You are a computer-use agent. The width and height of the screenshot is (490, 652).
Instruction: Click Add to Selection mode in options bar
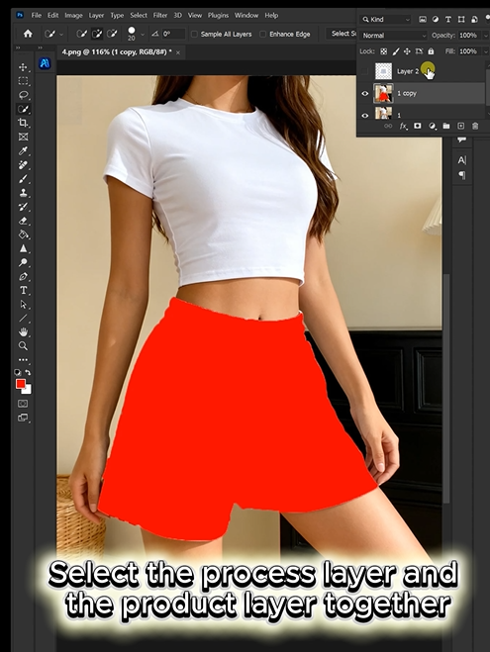tap(96, 34)
